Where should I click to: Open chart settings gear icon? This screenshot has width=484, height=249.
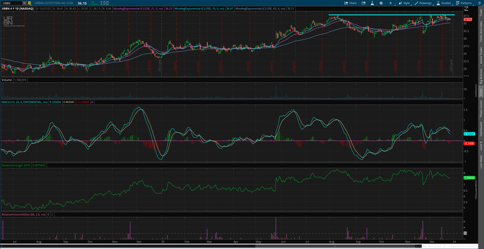pyautogui.click(x=381, y=3)
